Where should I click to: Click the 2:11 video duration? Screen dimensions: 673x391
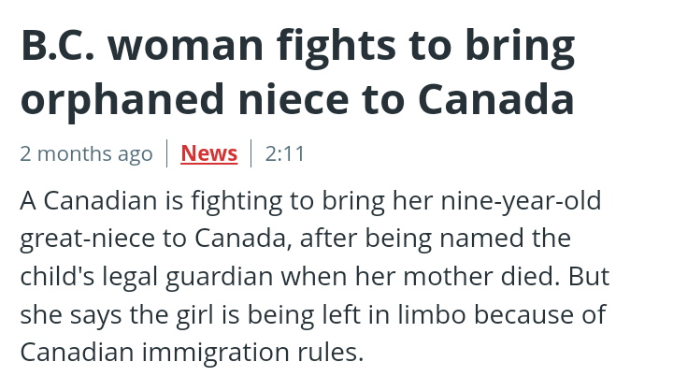tap(285, 153)
